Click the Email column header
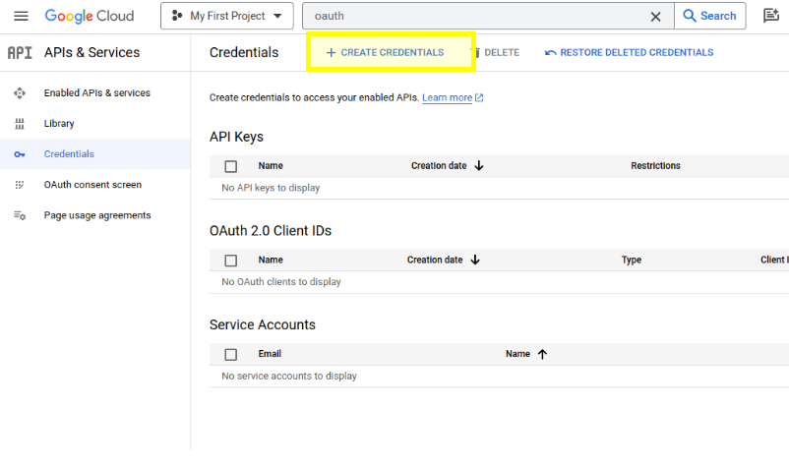The image size is (789, 467). [270, 354]
